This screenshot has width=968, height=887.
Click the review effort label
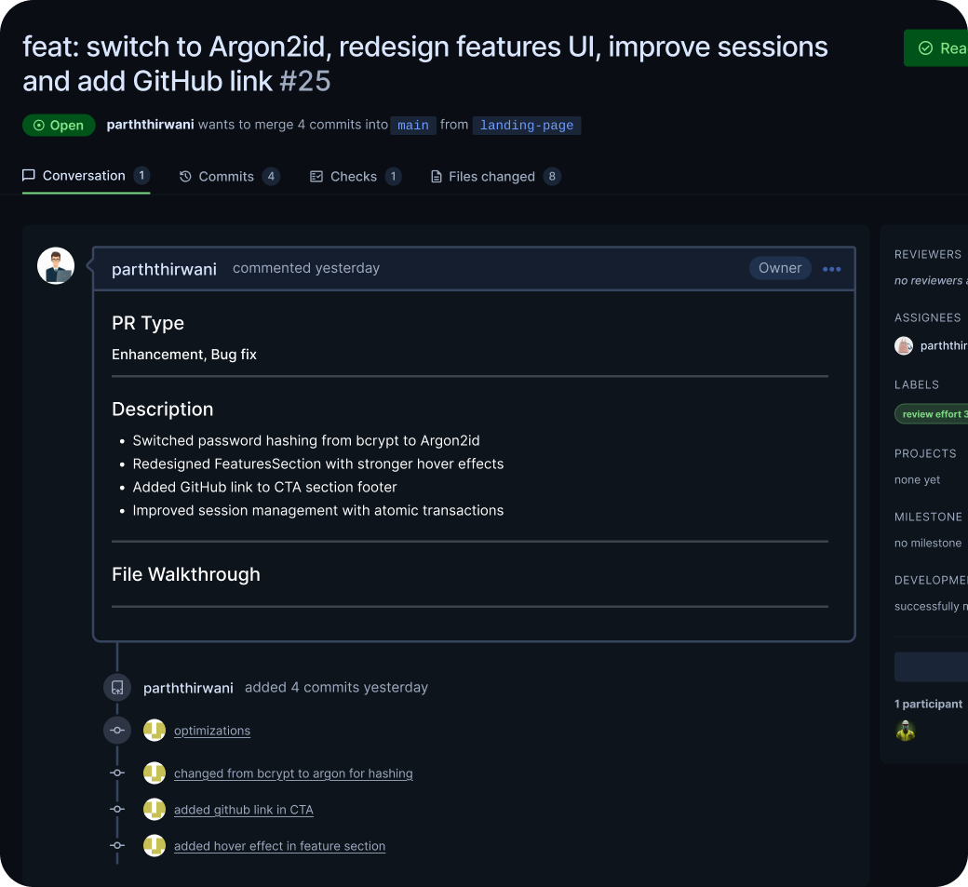(933, 414)
